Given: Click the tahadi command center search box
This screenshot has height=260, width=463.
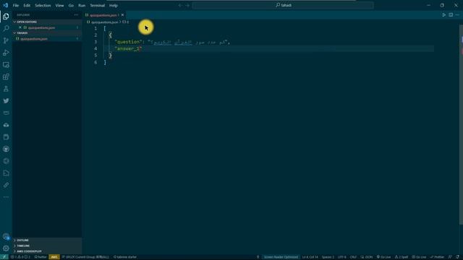Looking at the screenshot, I should pyautogui.click(x=283, y=5).
